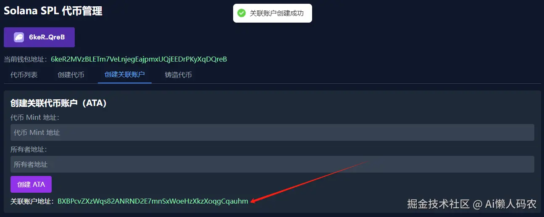The image size is (544, 217).
Task: Click the 创建 ATA button
Action: coord(31,184)
